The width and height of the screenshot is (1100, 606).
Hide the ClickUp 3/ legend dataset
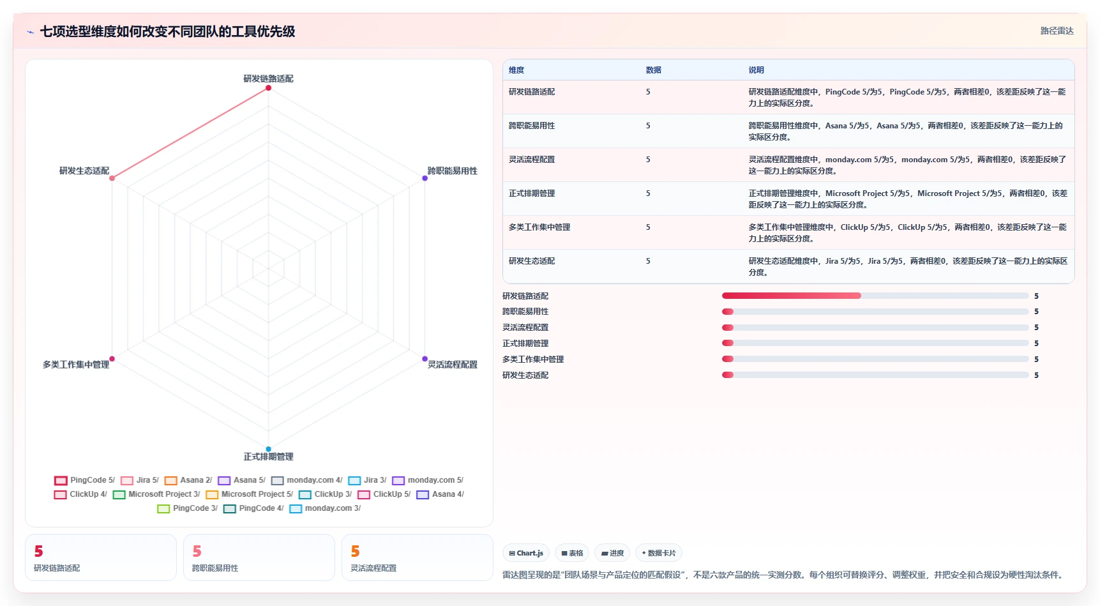pos(325,494)
